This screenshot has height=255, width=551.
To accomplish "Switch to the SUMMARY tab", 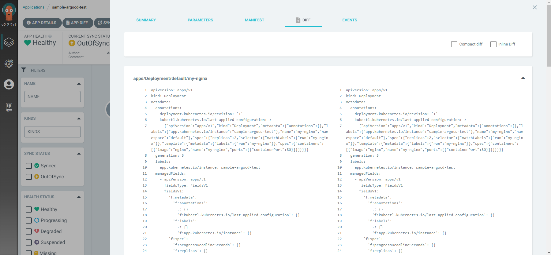I will (146, 20).
